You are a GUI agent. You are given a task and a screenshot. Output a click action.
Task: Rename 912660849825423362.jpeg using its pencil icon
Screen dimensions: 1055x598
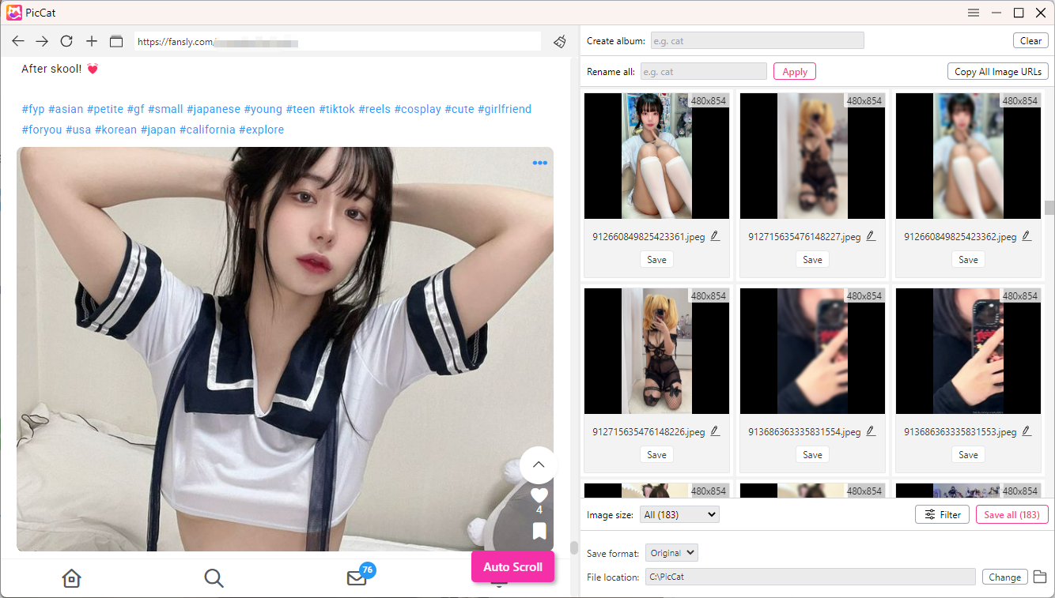(1027, 235)
